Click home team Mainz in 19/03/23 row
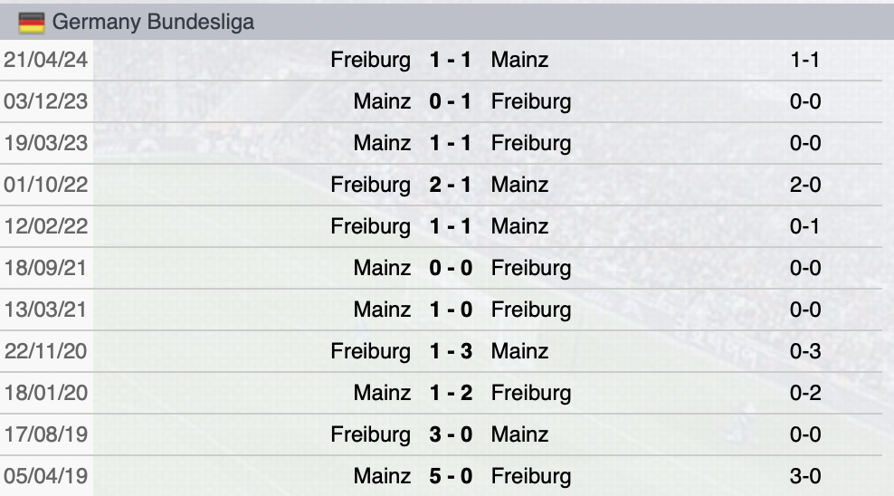The width and height of the screenshot is (894, 496). point(382,143)
